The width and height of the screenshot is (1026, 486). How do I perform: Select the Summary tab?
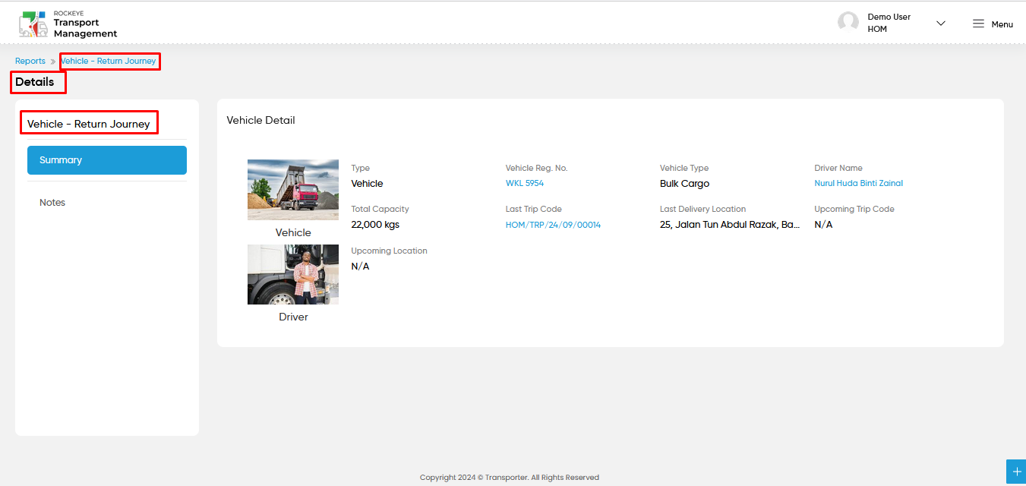tap(107, 160)
